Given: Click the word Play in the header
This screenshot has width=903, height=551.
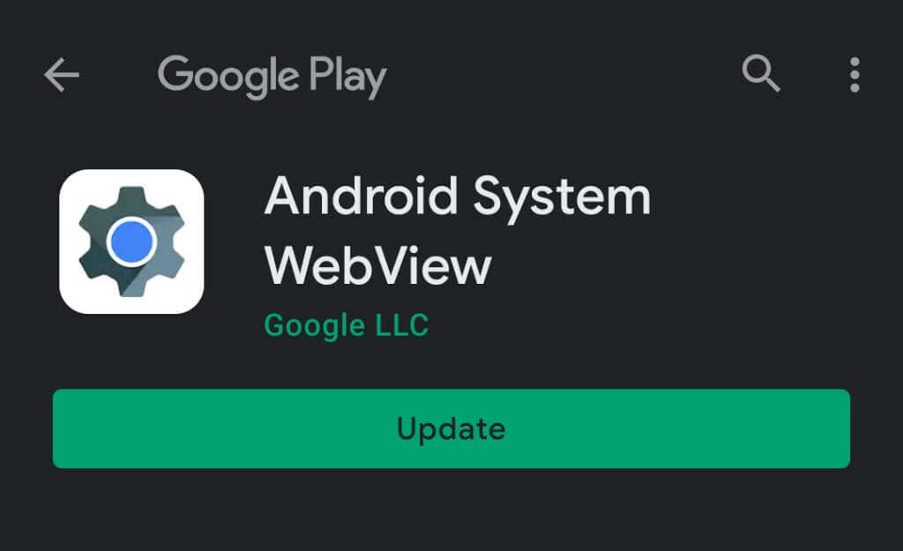Looking at the screenshot, I should [x=347, y=78].
